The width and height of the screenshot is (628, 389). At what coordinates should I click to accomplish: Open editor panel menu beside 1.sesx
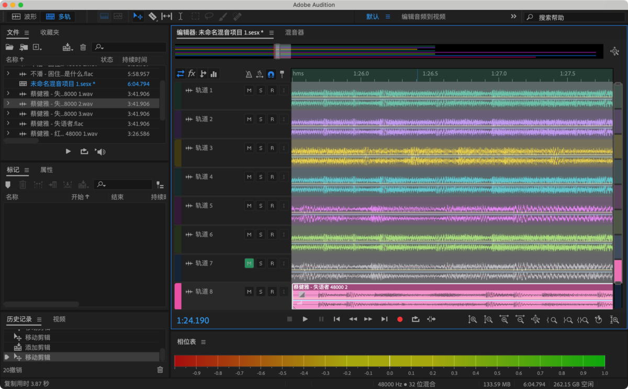(272, 32)
